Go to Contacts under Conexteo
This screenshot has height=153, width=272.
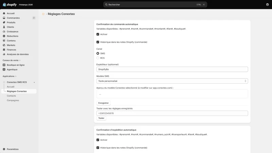tap(11, 96)
